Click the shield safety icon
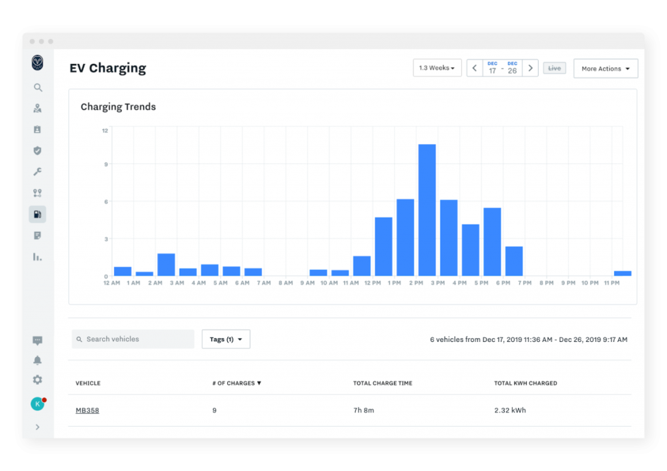The image size is (667, 471). [38, 150]
